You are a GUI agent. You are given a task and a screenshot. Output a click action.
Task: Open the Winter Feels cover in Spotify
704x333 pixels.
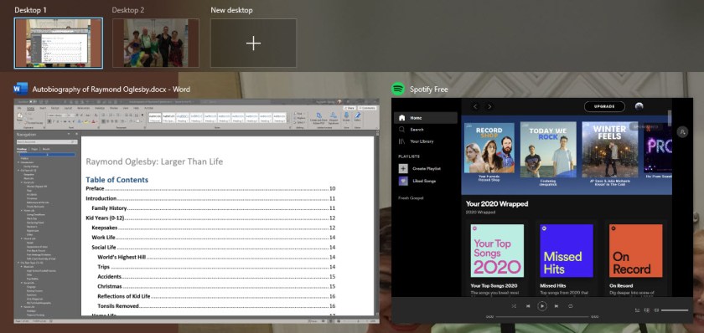pyautogui.click(x=610, y=149)
